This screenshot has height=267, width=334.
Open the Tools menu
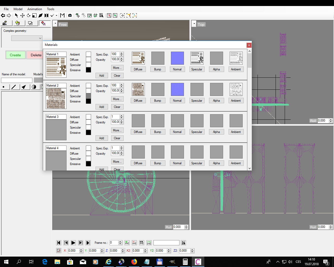pos(51,9)
